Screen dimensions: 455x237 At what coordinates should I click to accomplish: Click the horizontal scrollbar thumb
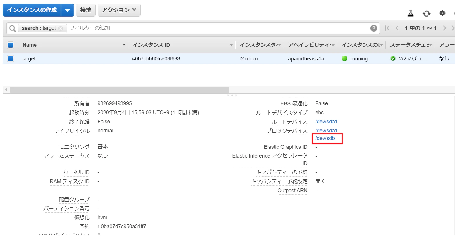click(119, 89)
